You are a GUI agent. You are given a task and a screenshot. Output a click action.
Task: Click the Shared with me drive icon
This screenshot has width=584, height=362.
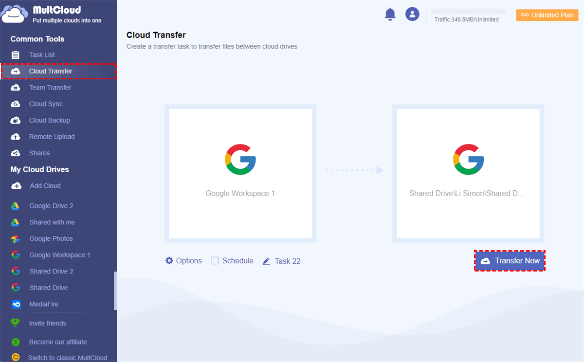pyautogui.click(x=16, y=222)
